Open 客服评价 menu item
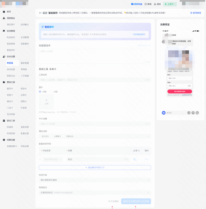206x209 pixels. [11, 50]
